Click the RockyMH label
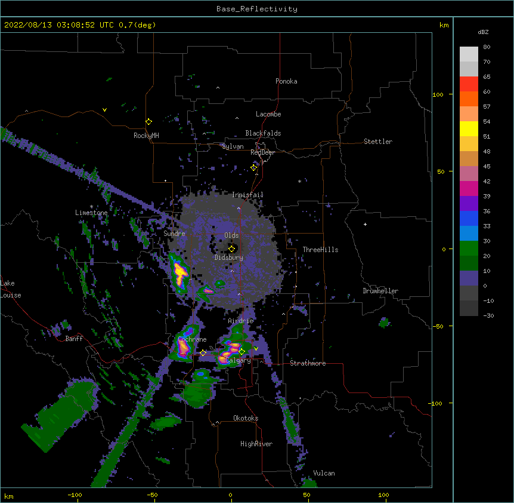Screen dimensions: 514x503 (x=146, y=135)
